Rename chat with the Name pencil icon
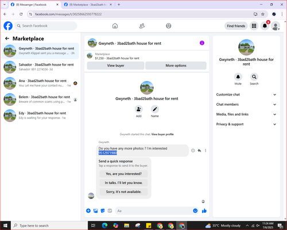The image size is (287, 230). click(155, 109)
